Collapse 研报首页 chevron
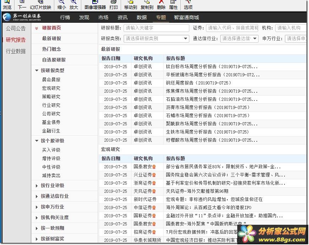 pos(37,28)
